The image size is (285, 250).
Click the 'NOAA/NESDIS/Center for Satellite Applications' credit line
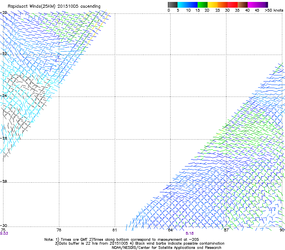pyautogui.click(x=166, y=248)
